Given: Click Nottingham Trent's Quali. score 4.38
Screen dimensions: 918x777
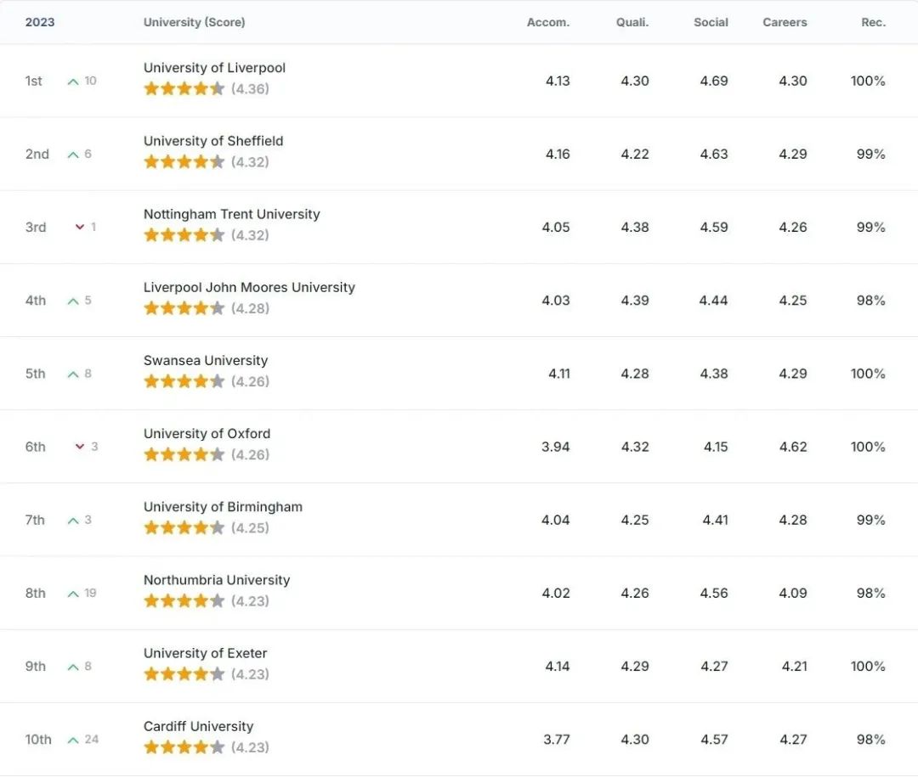Looking at the screenshot, I should pyautogui.click(x=635, y=227).
